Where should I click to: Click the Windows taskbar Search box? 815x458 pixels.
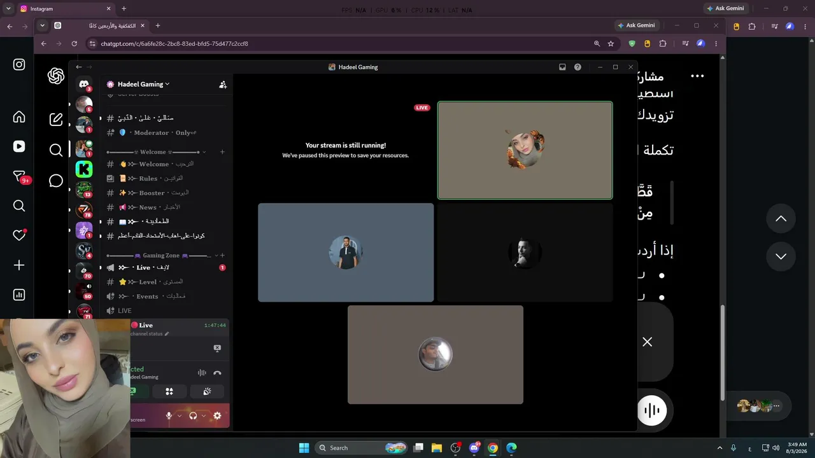point(362,448)
